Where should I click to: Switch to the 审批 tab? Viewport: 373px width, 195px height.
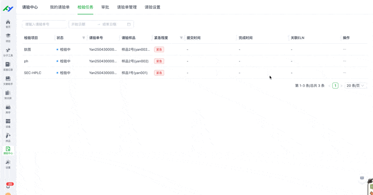point(105,7)
